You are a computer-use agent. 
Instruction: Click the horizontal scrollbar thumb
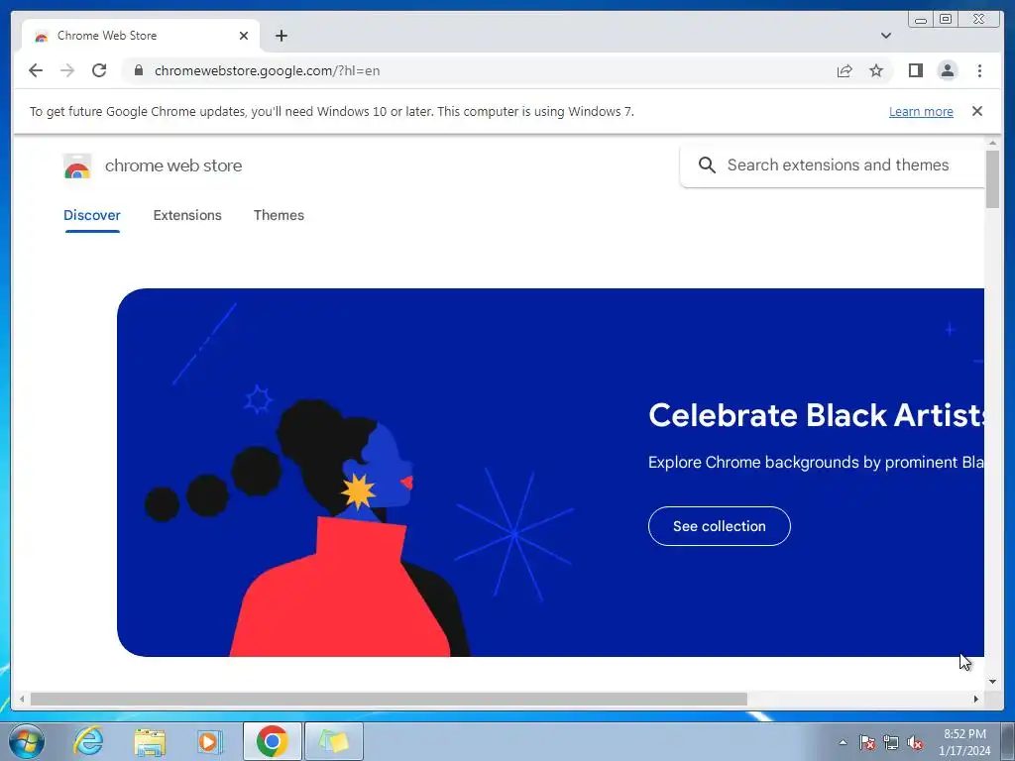[x=389, y=699]
